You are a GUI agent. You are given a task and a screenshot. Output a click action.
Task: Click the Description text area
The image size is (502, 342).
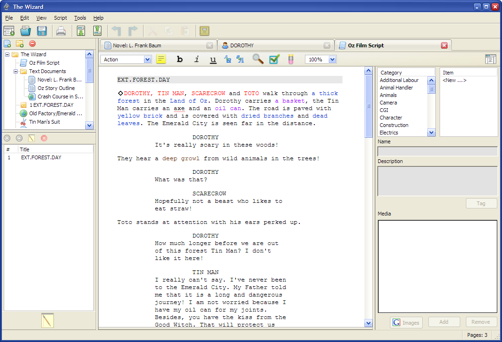[437, 181]
